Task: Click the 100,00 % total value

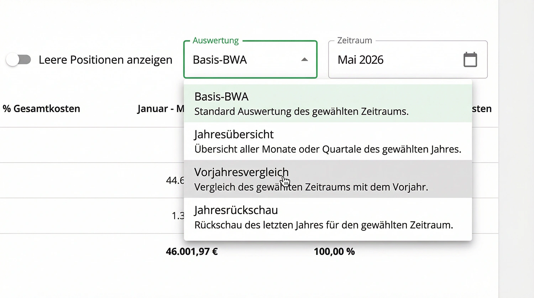Action: coord(334,251)
